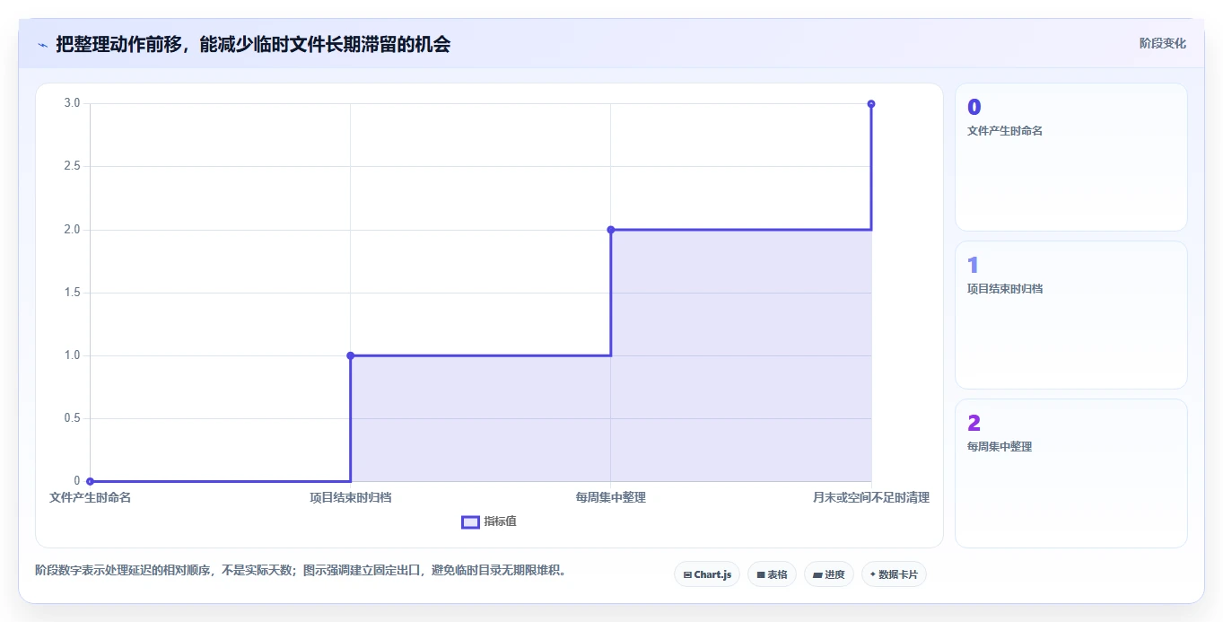Open the card showing 2 每周集中整理
Image resolution: width=1223 pixels, height=622 pixels.
tap(1071, 473)
